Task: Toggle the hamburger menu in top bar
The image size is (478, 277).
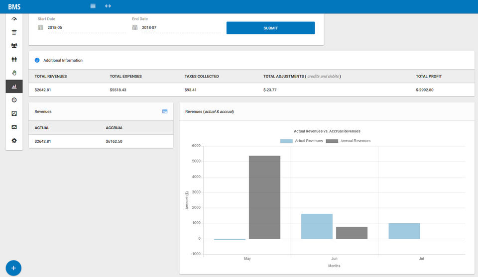Action: [93, 6]
